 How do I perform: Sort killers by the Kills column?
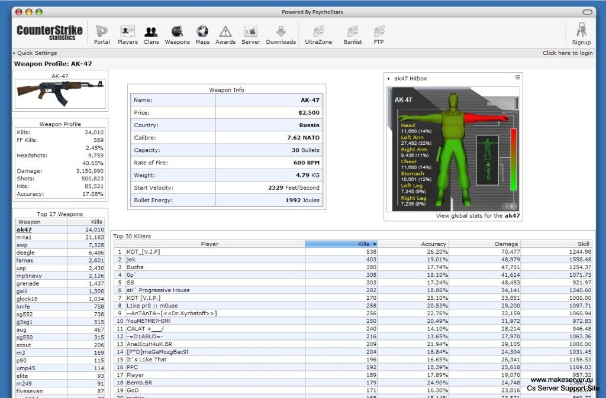click(341, 244)
